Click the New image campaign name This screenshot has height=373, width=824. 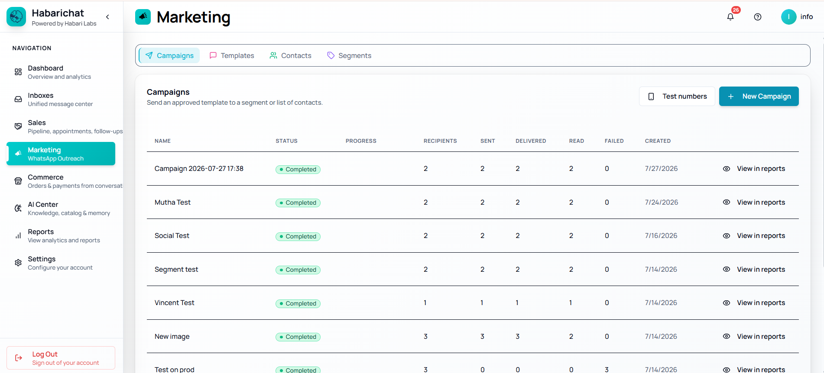point(172,336)
